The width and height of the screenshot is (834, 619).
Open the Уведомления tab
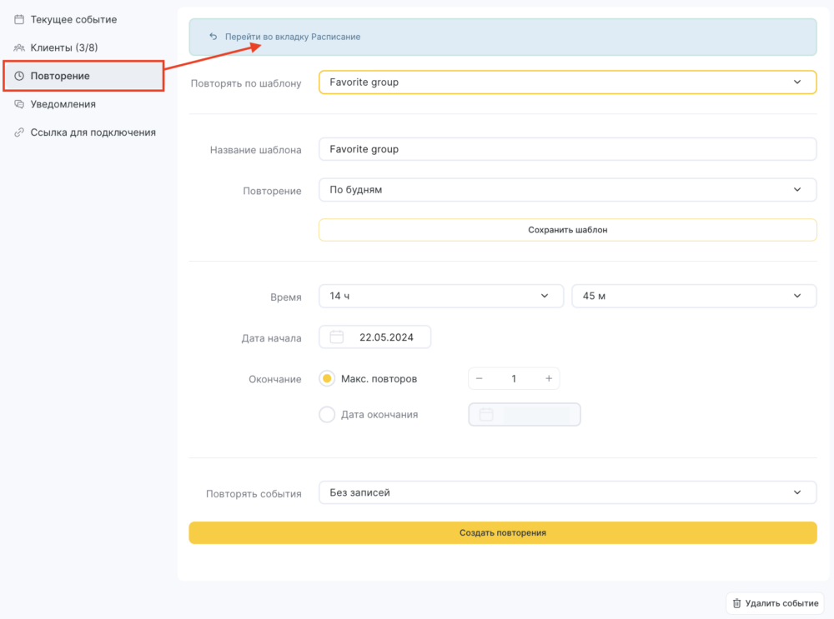tap(83, 104)
